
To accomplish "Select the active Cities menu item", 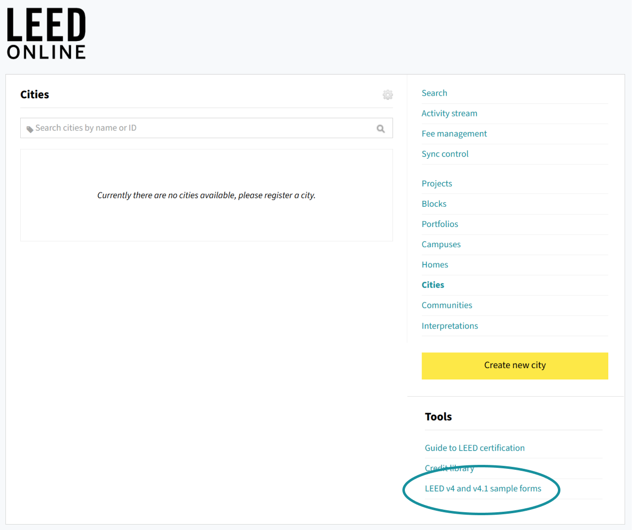I will (x=433, y=285).
